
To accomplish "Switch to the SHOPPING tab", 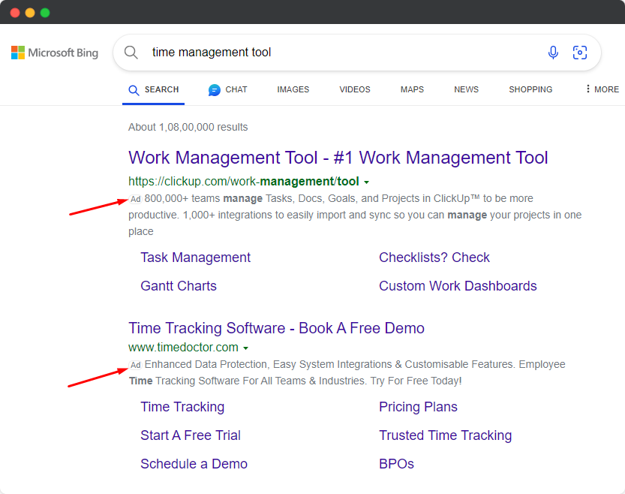I will point(530,89).
